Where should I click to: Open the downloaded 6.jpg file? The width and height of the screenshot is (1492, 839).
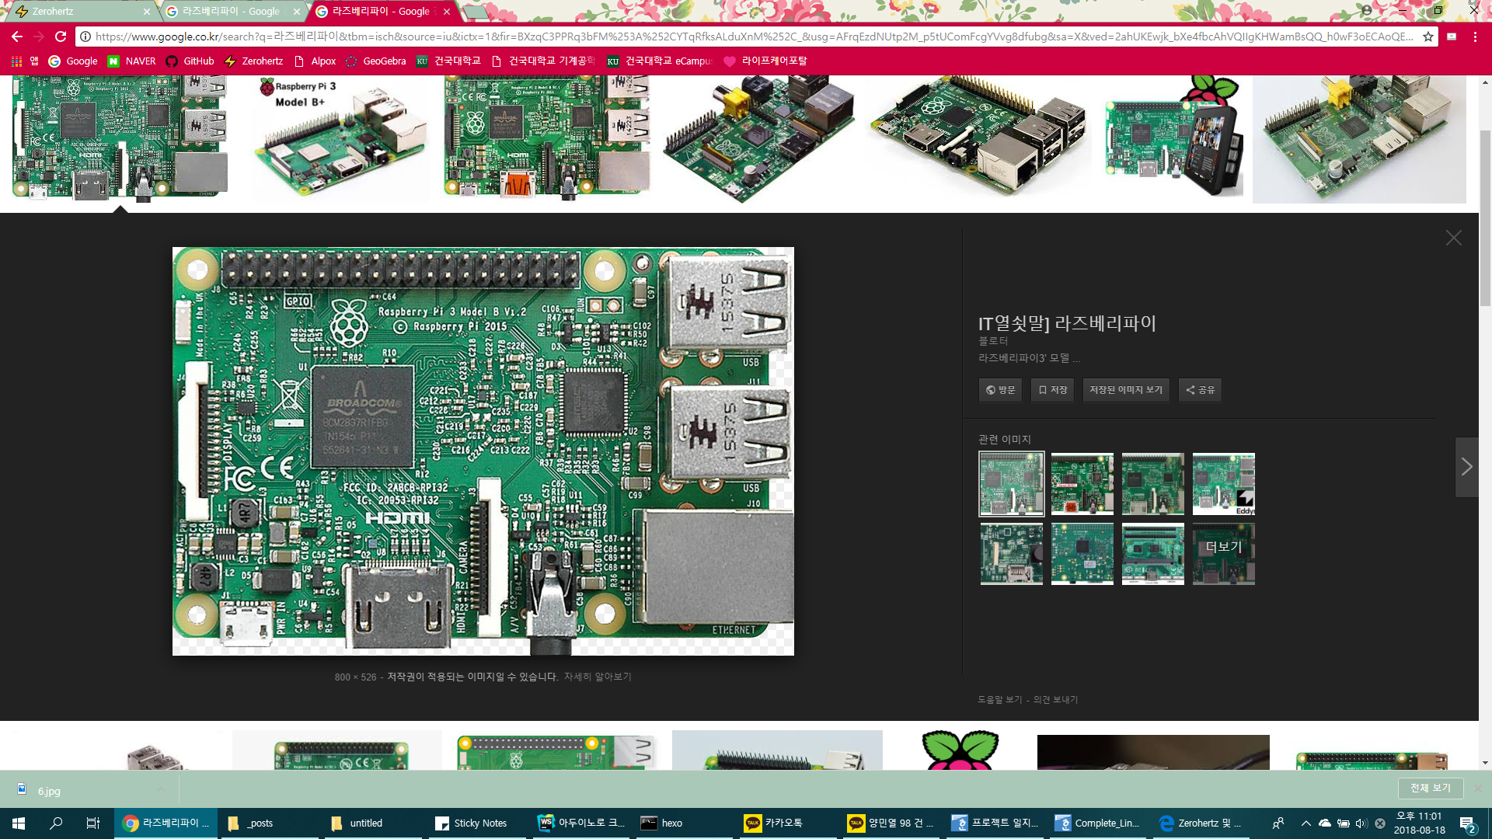pos(48,791)
